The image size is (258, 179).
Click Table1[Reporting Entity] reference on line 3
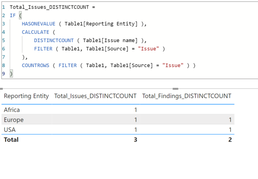click(x=101, y=24)
